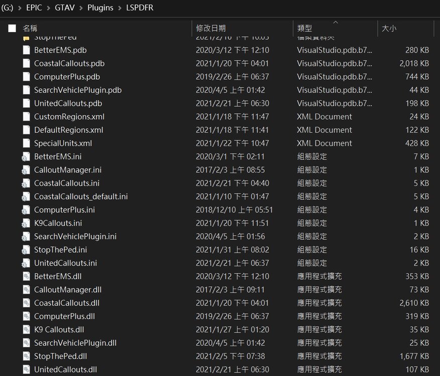Click the BetterEMS.ini configuration icon
The width and height of the screenshot is (440, 376).
[x=26, y=156]
